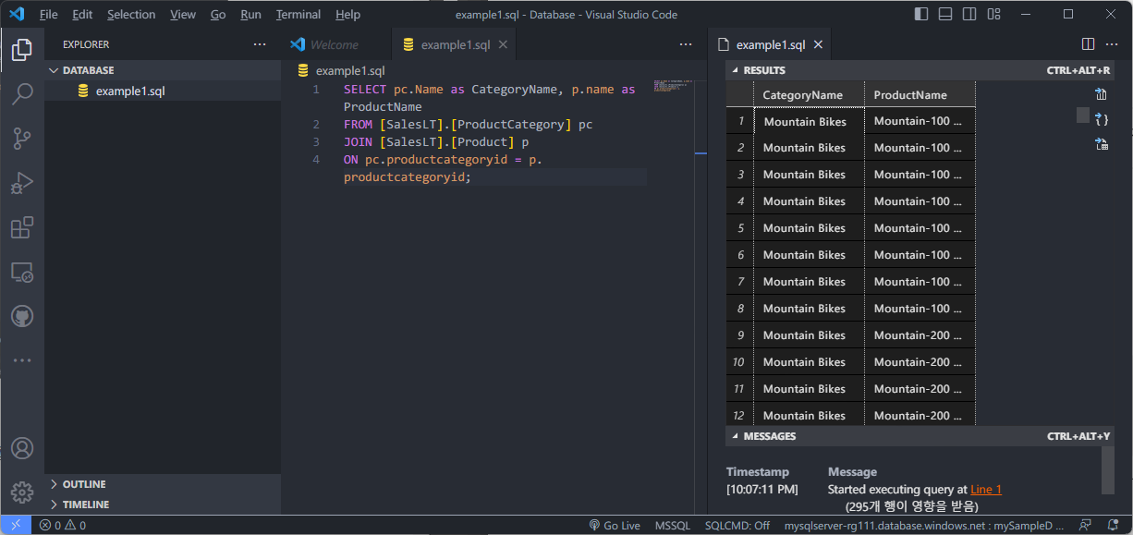This screenshot has width=1133, height=535.
Task: Select Mountain Bikes cell in row 1
Action: coord(809,121)
